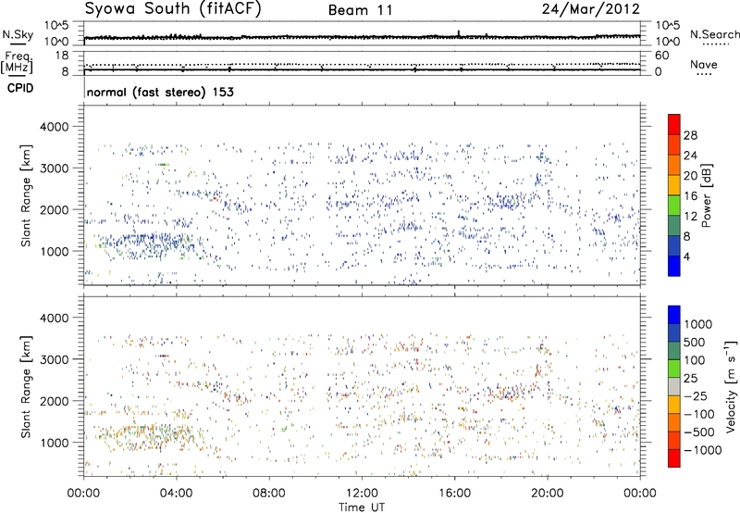Select the 'N.Search' legend label
Image resolution: width=740 pixels, height=513 pixels.
[x=714, y=34]
